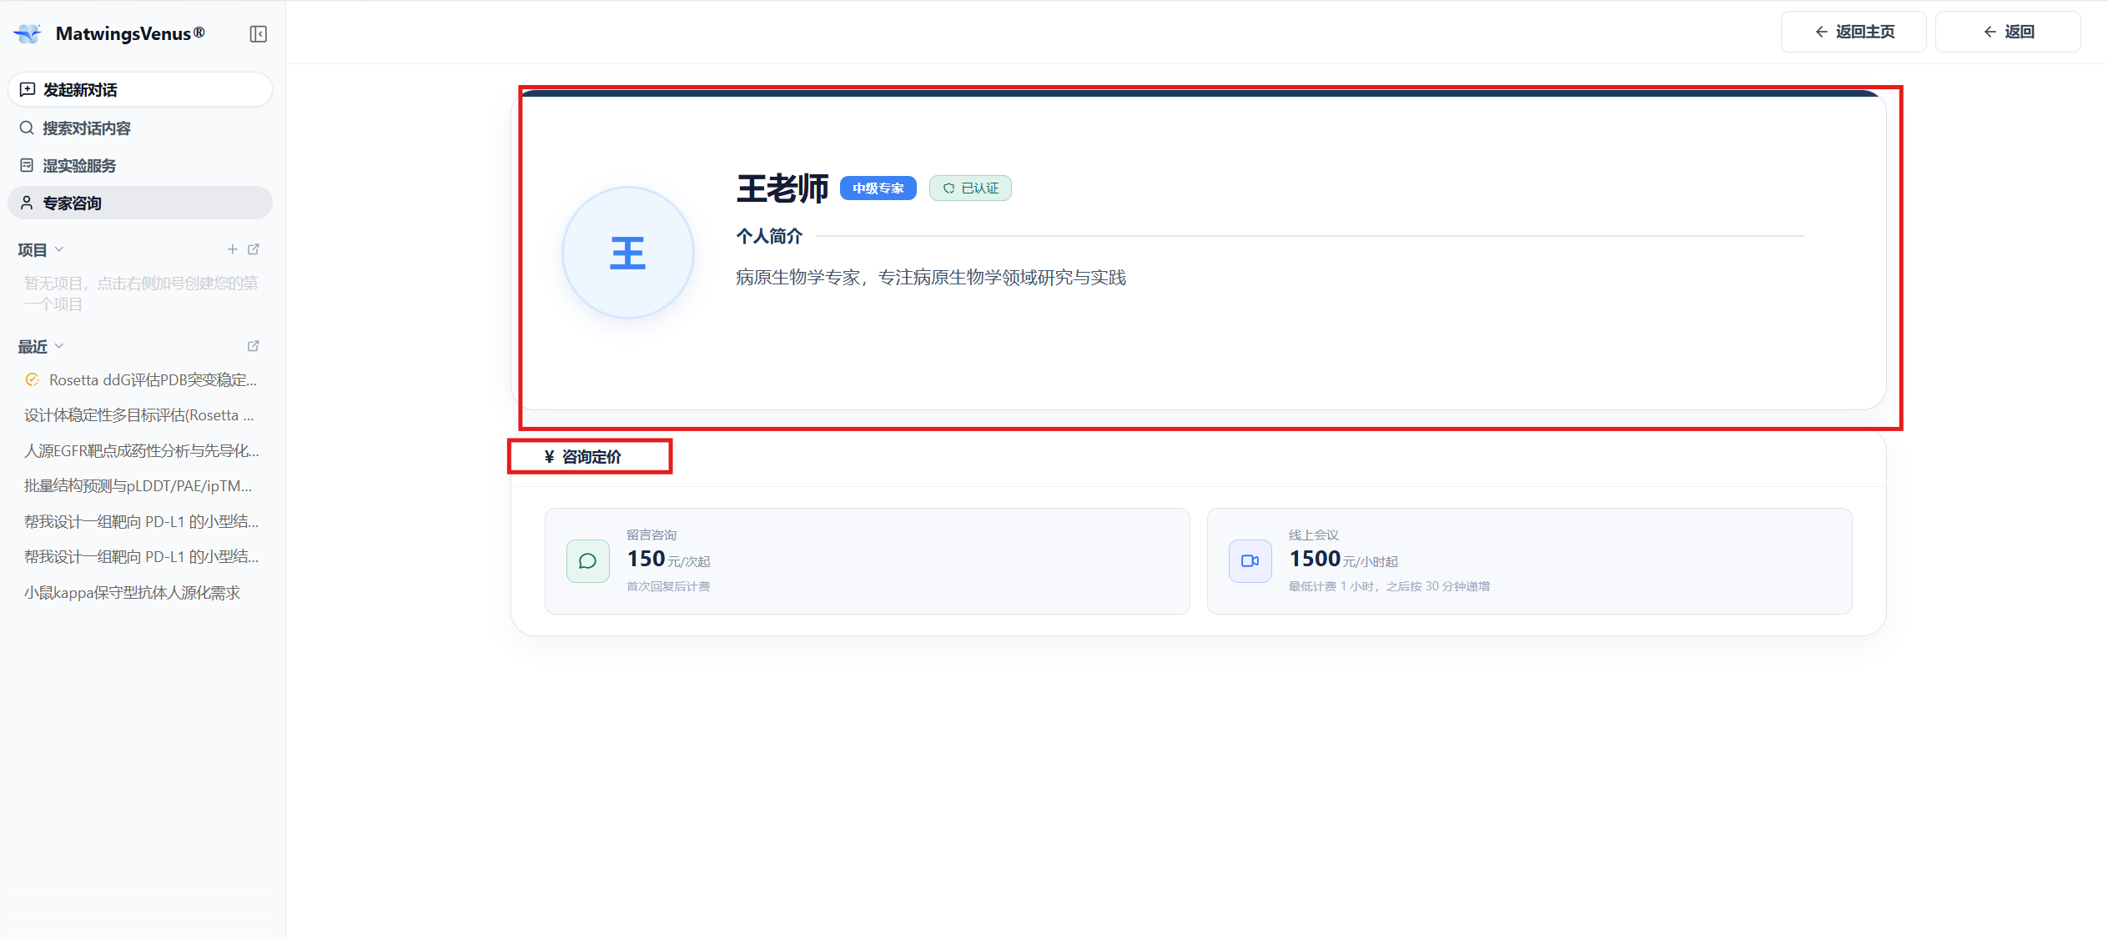Click 返回主页 button
This screenshot has height=939, width=2108.
[1854, 32]
